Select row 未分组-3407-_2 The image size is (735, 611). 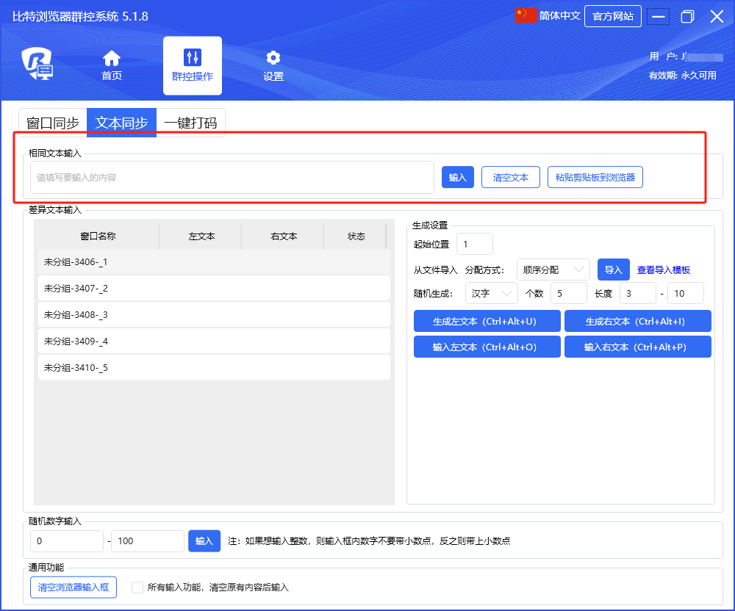(214, 289)
